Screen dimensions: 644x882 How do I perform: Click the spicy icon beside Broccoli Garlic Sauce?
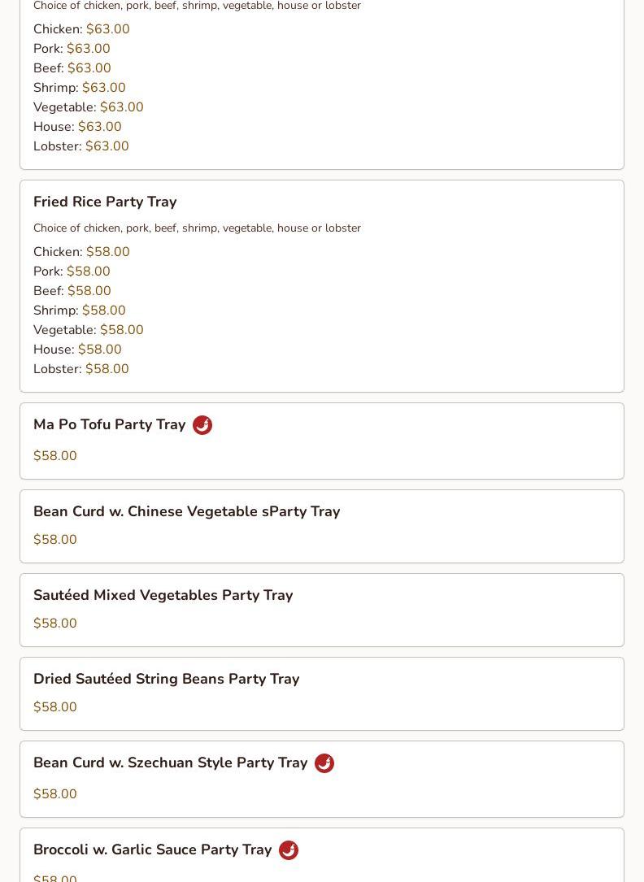click(x=289, y=850)
